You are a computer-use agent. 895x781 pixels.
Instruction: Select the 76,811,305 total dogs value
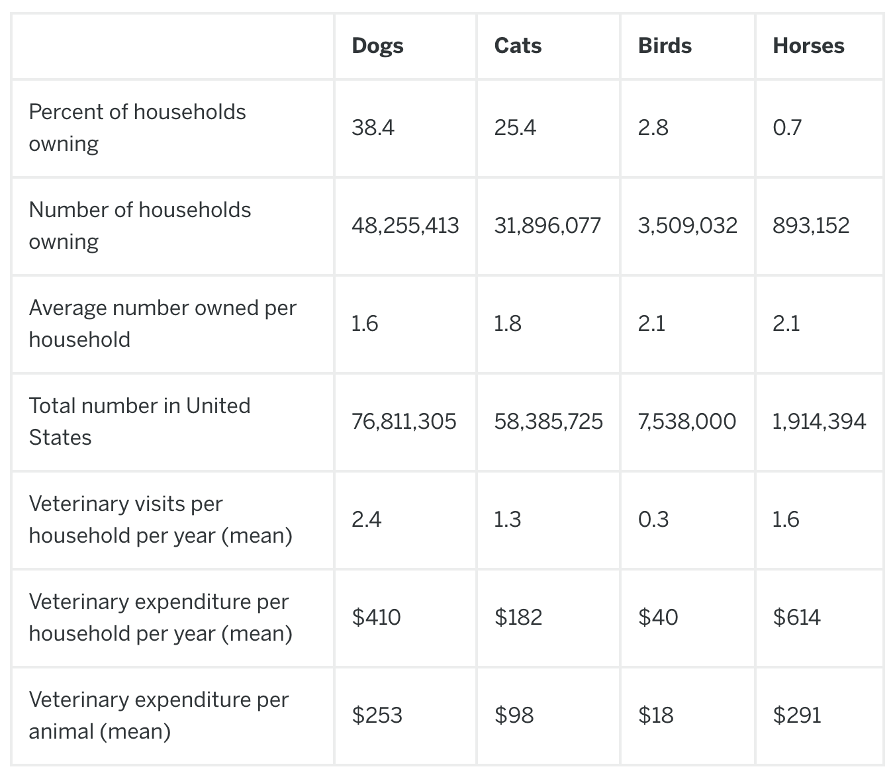point(404,422)
